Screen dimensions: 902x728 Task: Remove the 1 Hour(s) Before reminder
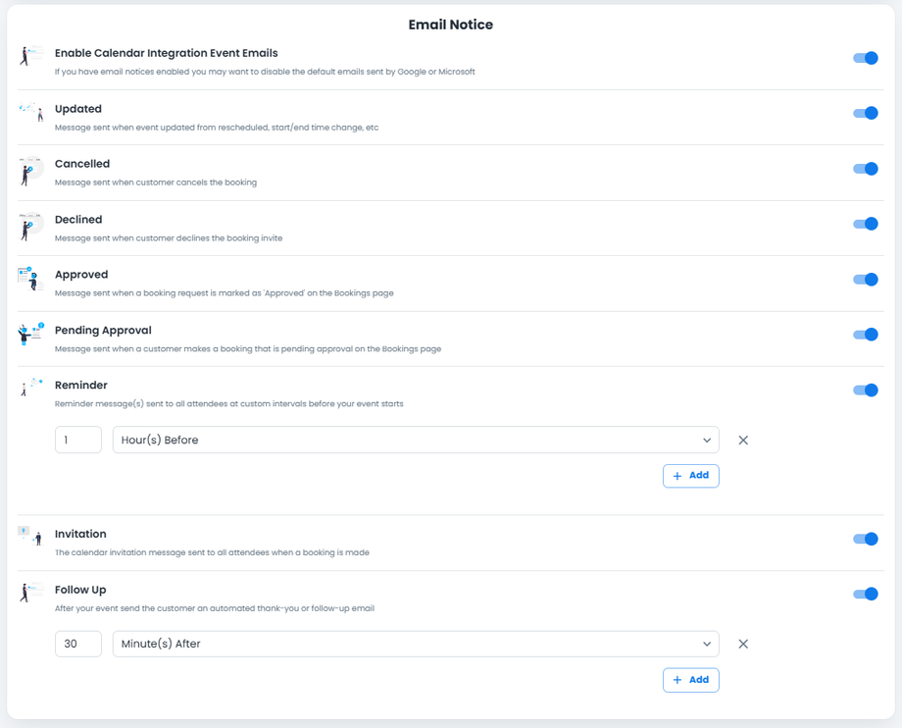[x=743, y=441]
